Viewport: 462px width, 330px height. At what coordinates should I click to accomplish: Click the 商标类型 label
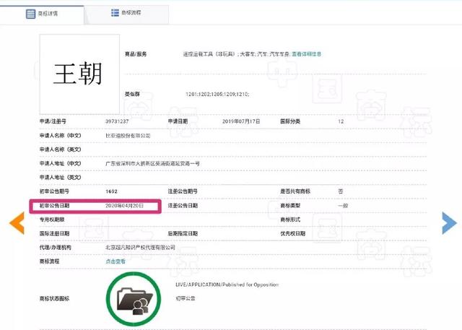[290, 206]
